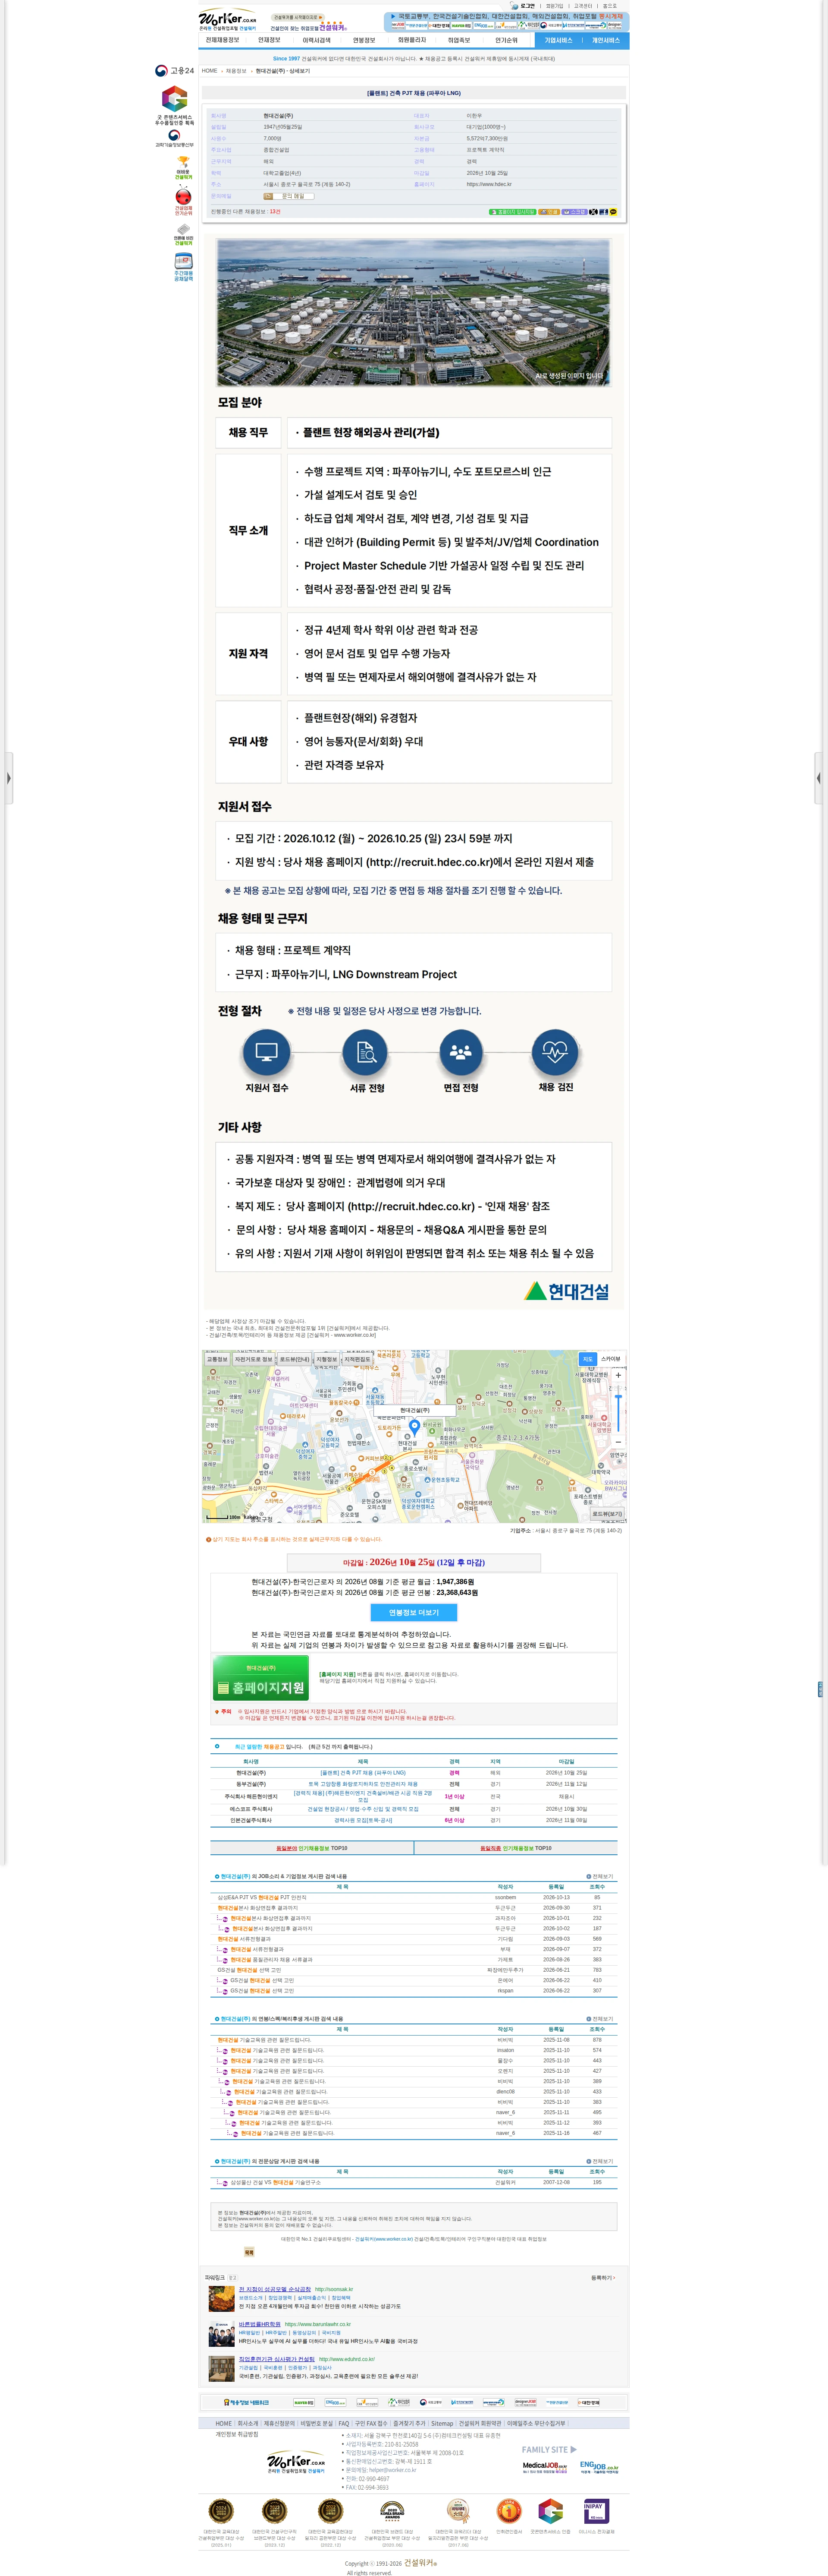This screenshot has width=828, height=2576.
Task: Select the 요일직종 인기채용정보 TOP10 tab
Action: [515, 1847]
